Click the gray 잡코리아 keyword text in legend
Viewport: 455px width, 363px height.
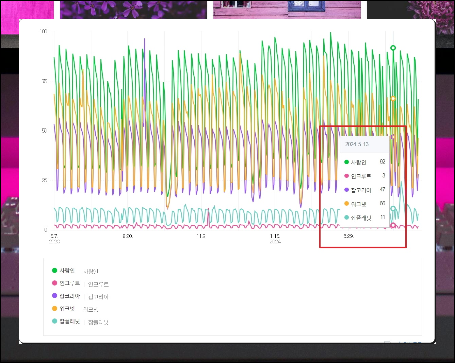pyautogui.click(x=98, y=297)
